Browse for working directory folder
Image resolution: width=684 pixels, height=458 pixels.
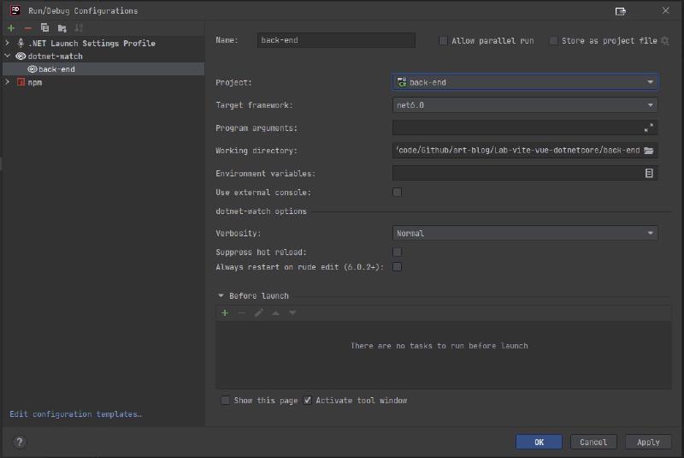649,151
